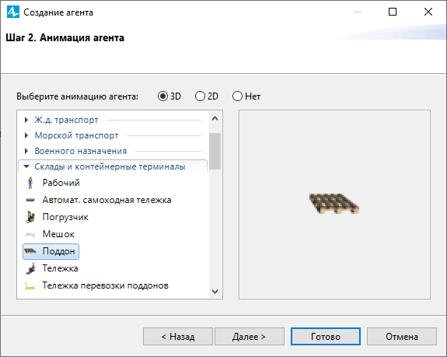Image resolution: width=447 pixels, height=357 pixels.
Task: Choose the Автомат. самоходная тележка icon
Action: pos(30,200)
